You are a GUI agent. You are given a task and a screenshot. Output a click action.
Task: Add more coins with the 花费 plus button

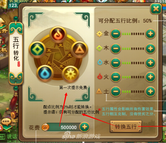(85, 127)
